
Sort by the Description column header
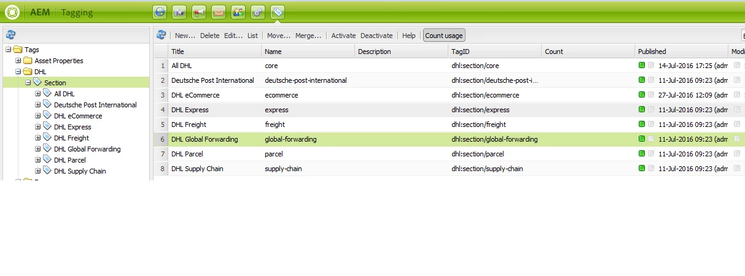pyautogui.click(x=402, y=52)
